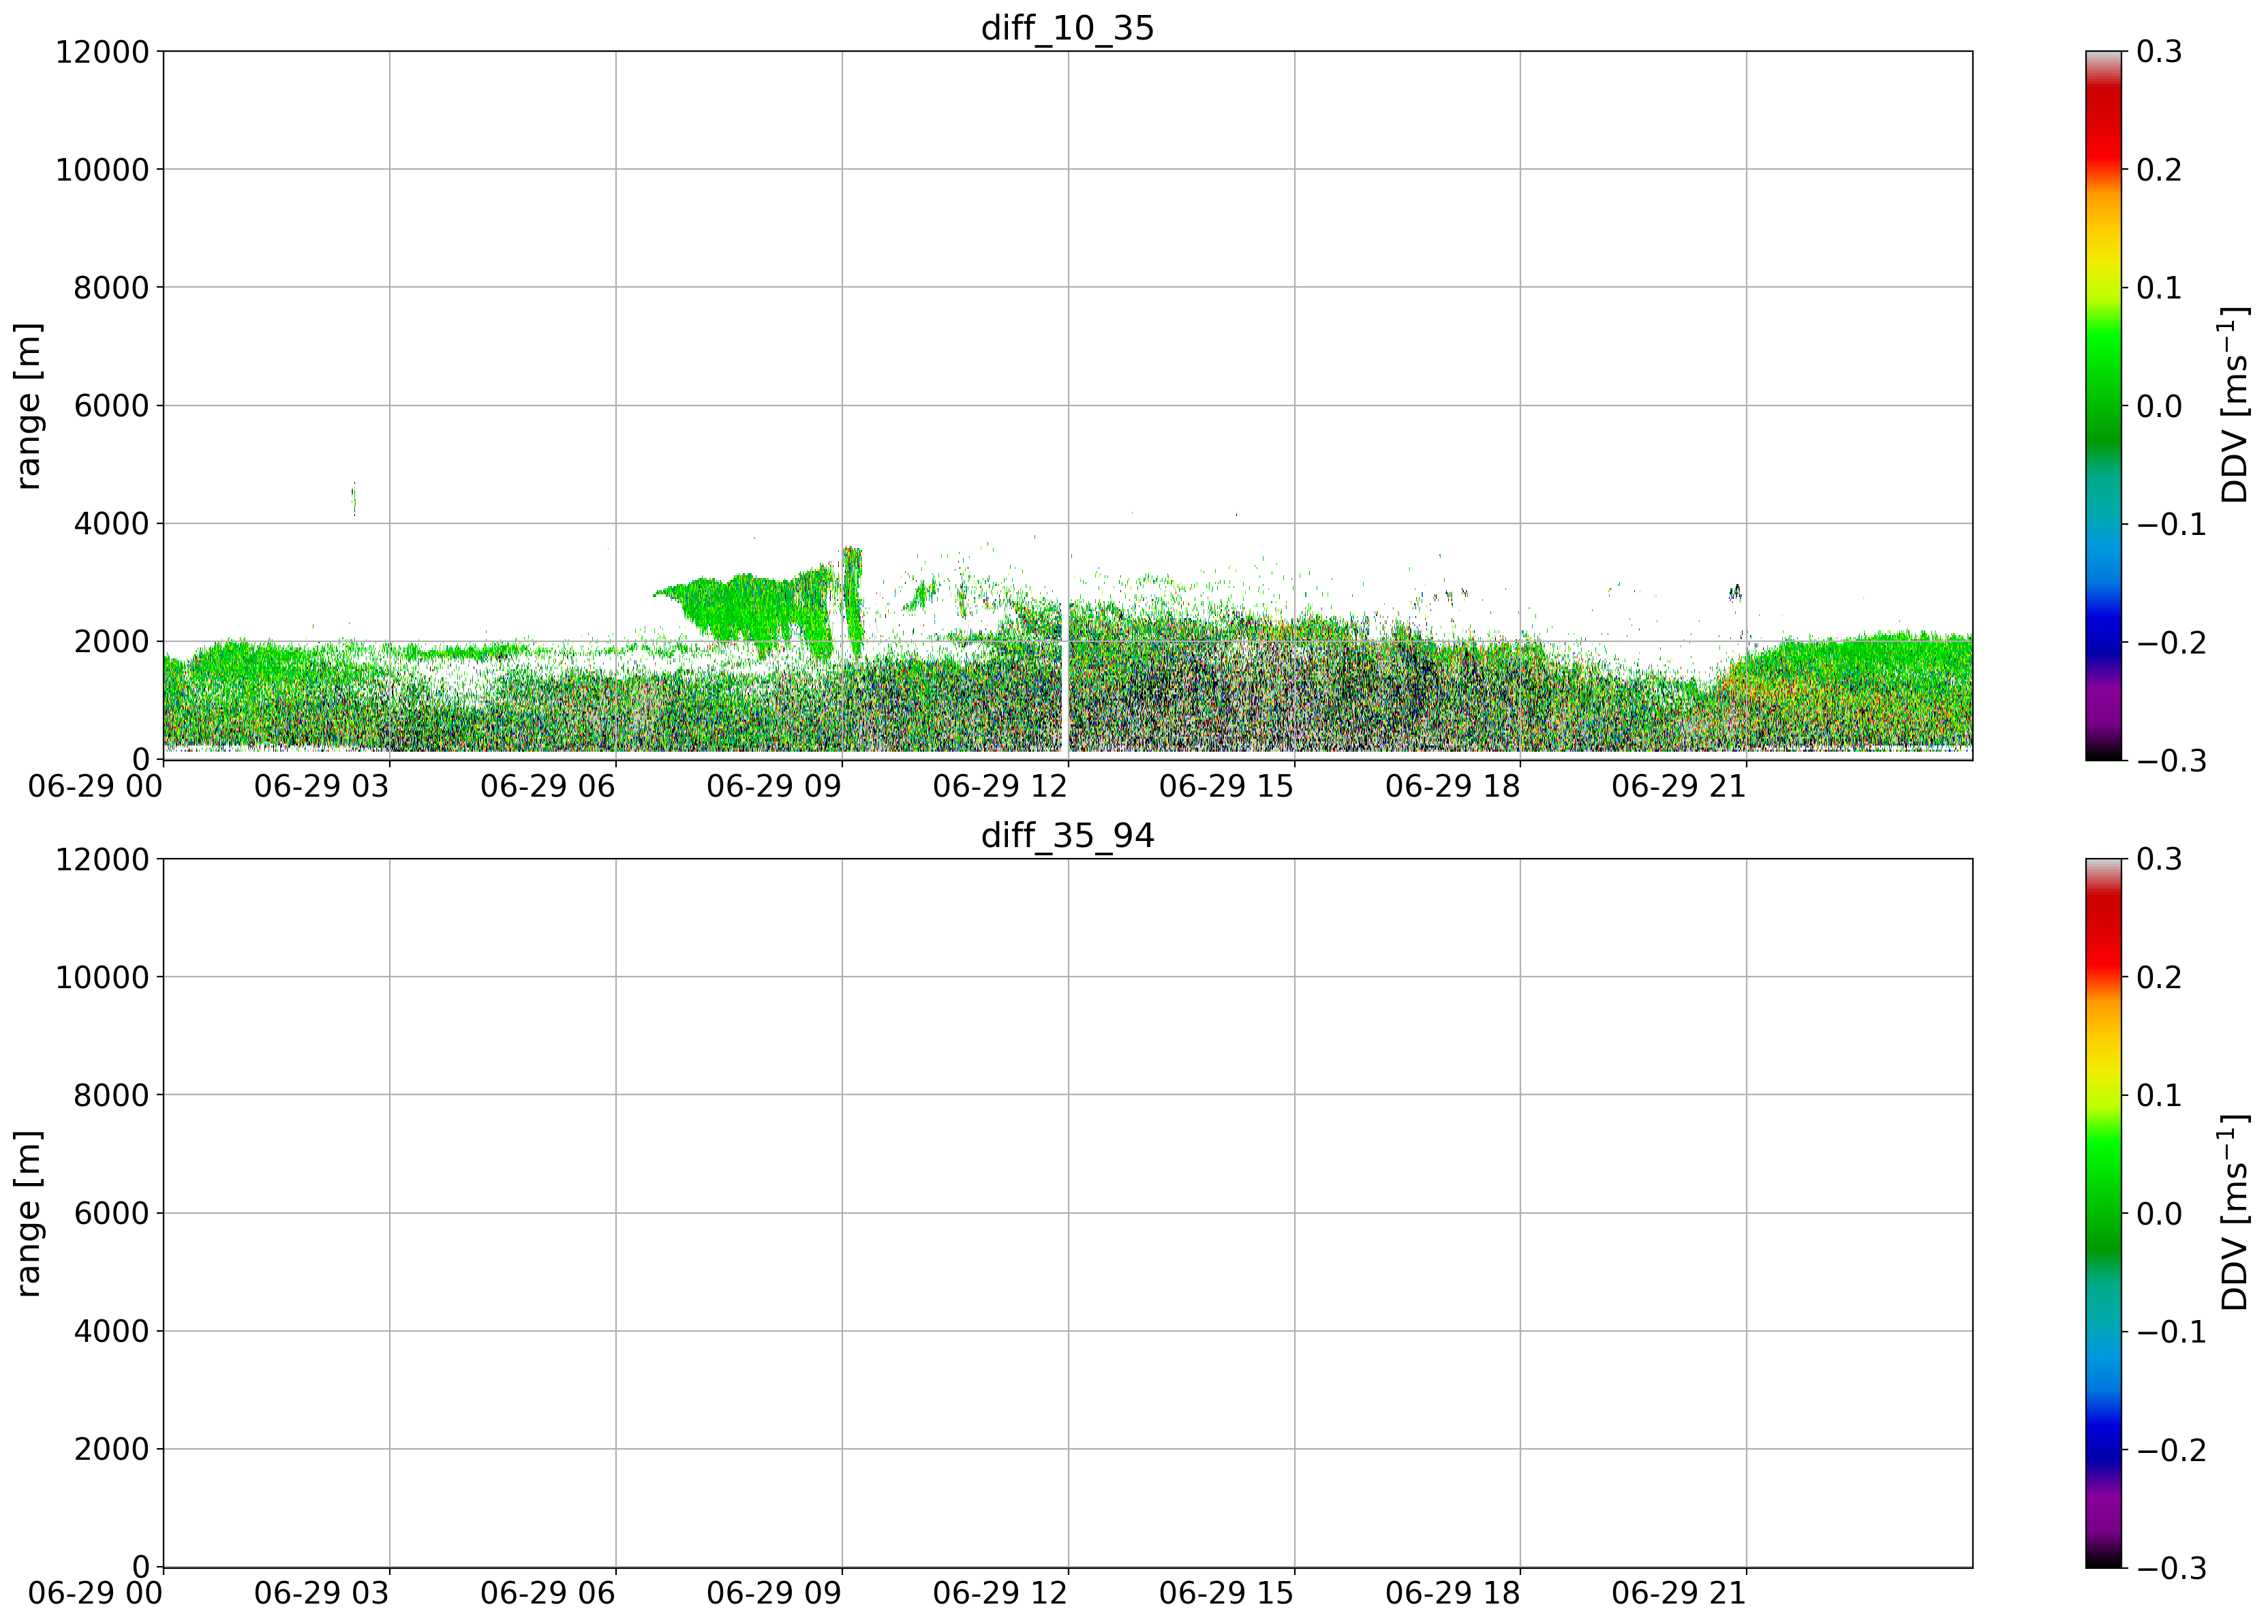The height and width of the screenshot is (1624, 2268).
Task: Click the '−0.2' tick on bottom colorbar
Action: 2172,1449
